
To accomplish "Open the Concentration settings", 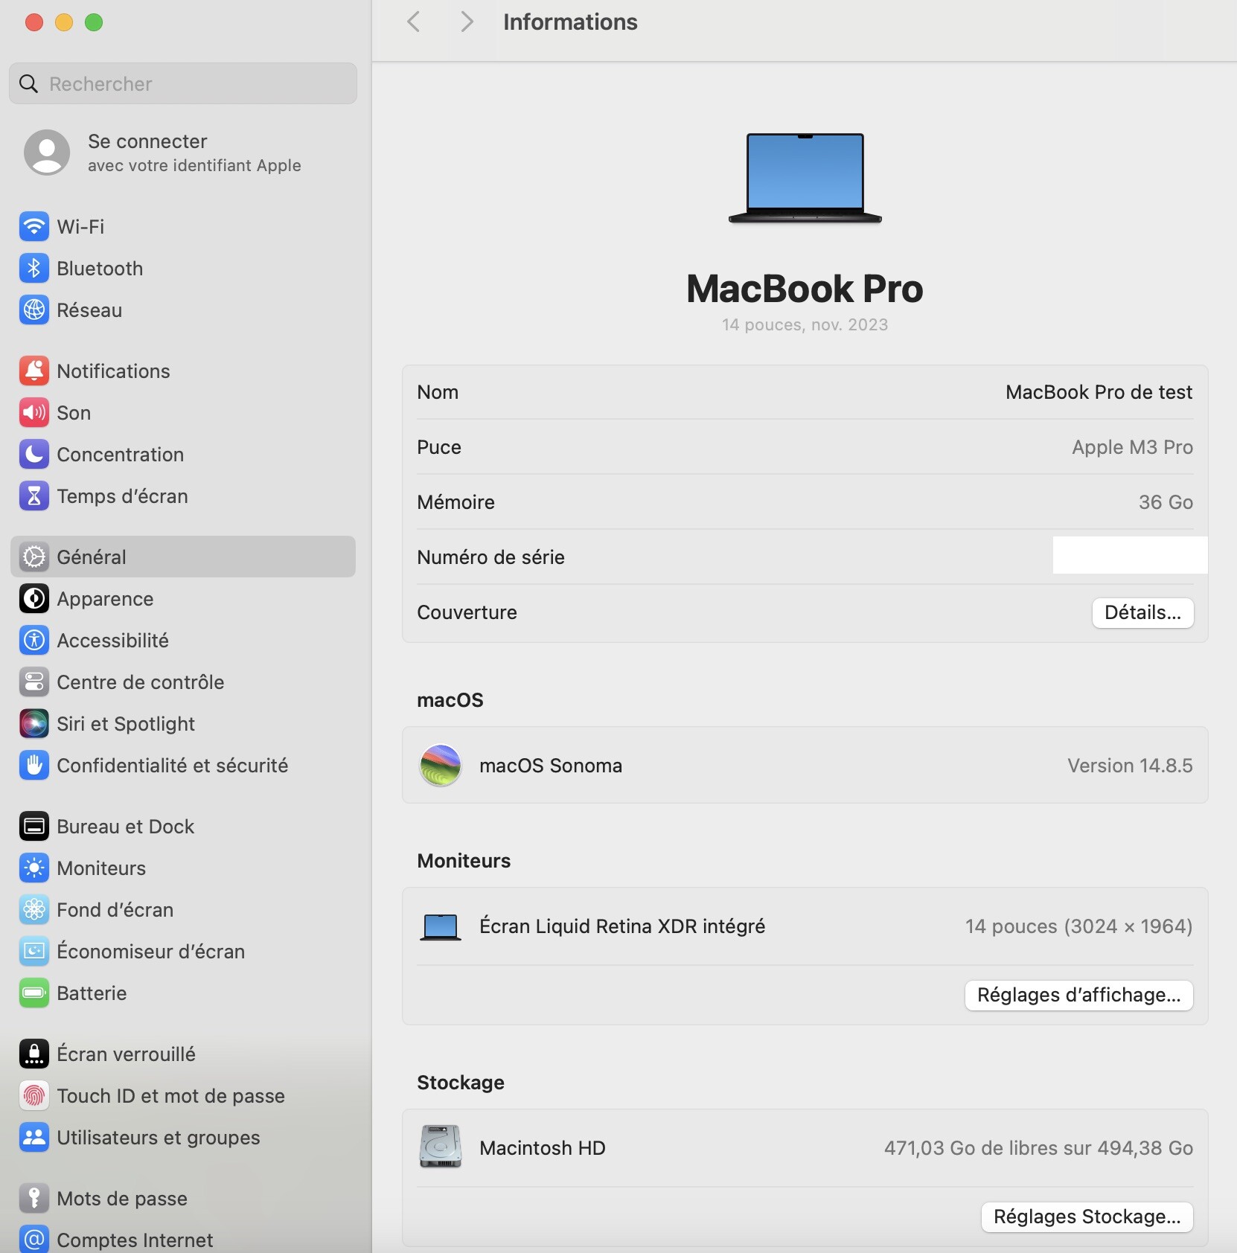I will tap(119, 455).
